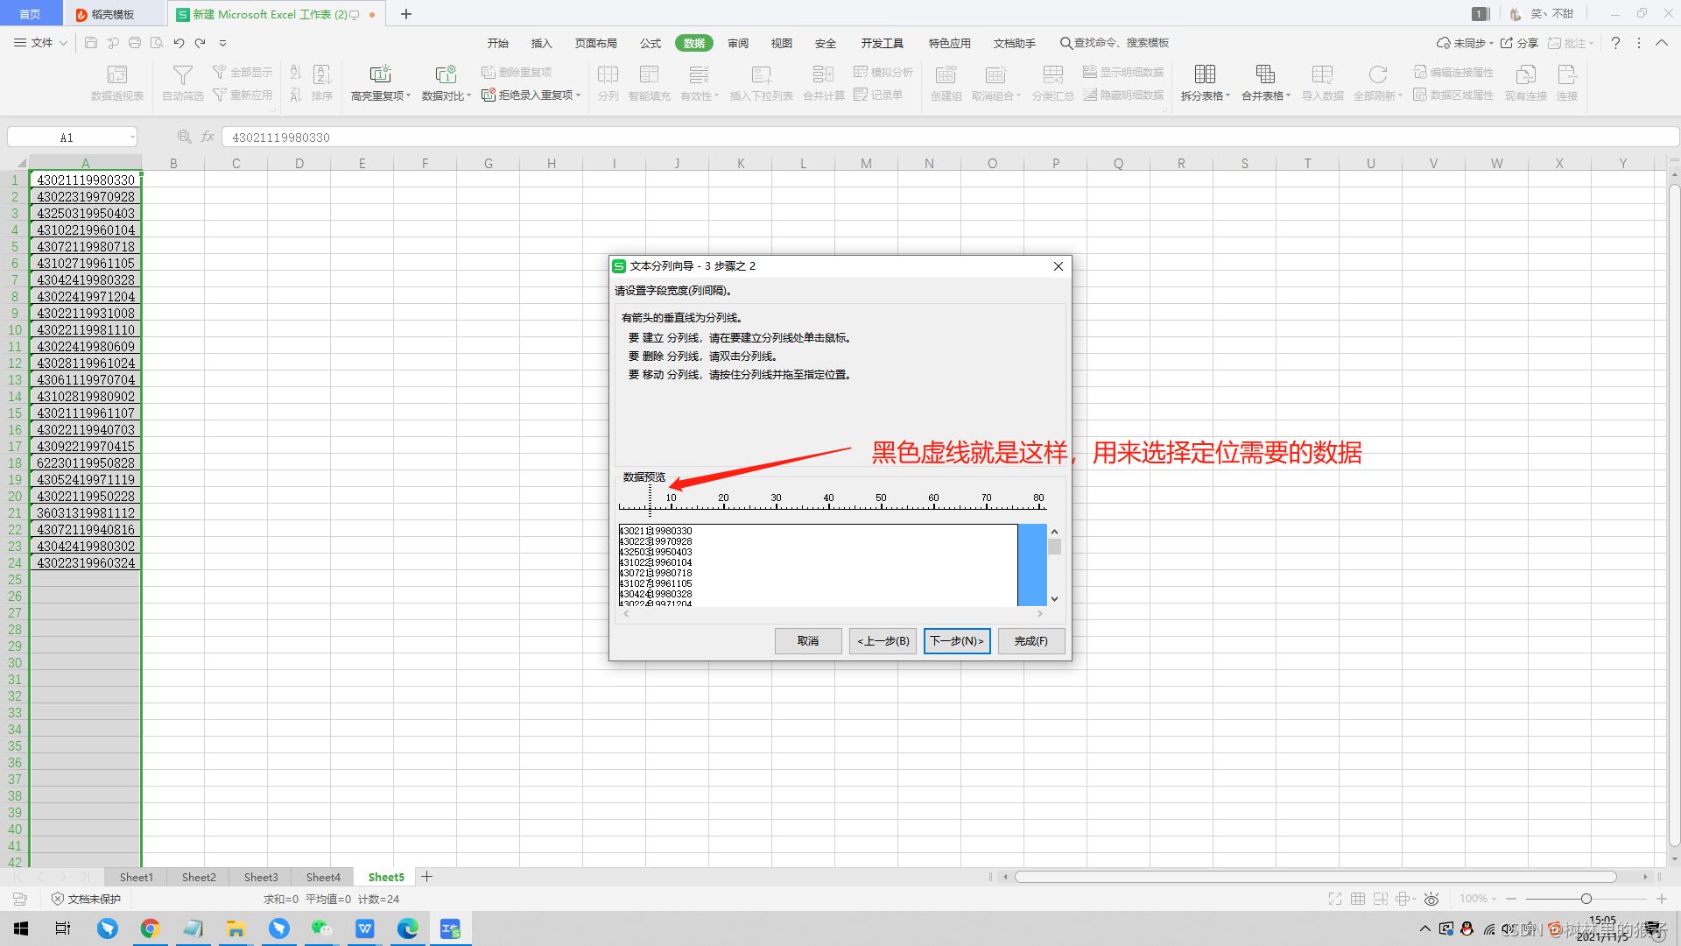Click the horizontal worksheet scrollbar
This screenshot has width=1681, height=946.
tap(1315, 877)
